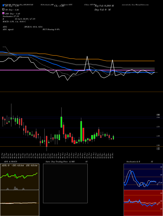The image size is (163, 216).
Task: Click the blue 20 Day legend swatch
Action: coord(3,6)
